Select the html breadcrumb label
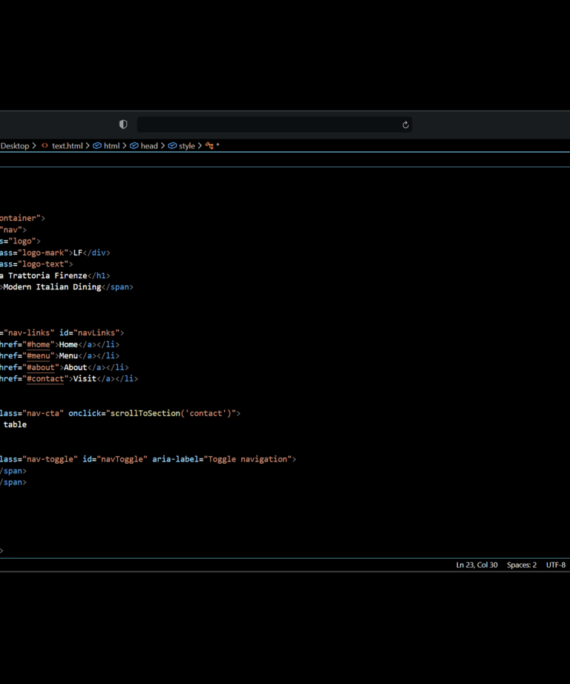Viewport: 570px width, 684px height. (x=111, y=146)
